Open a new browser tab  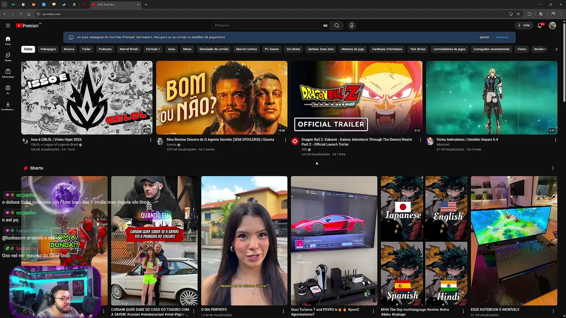coord(146,4)
